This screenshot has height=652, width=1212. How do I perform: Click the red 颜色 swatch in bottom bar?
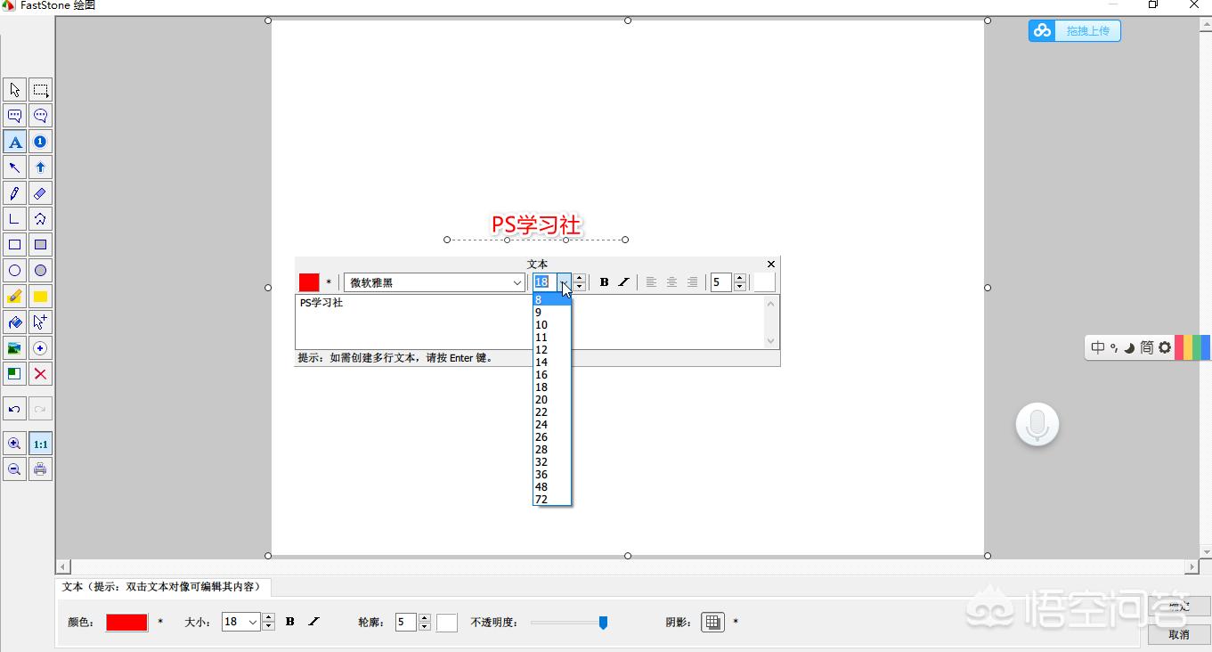click(x=126, y=623)
